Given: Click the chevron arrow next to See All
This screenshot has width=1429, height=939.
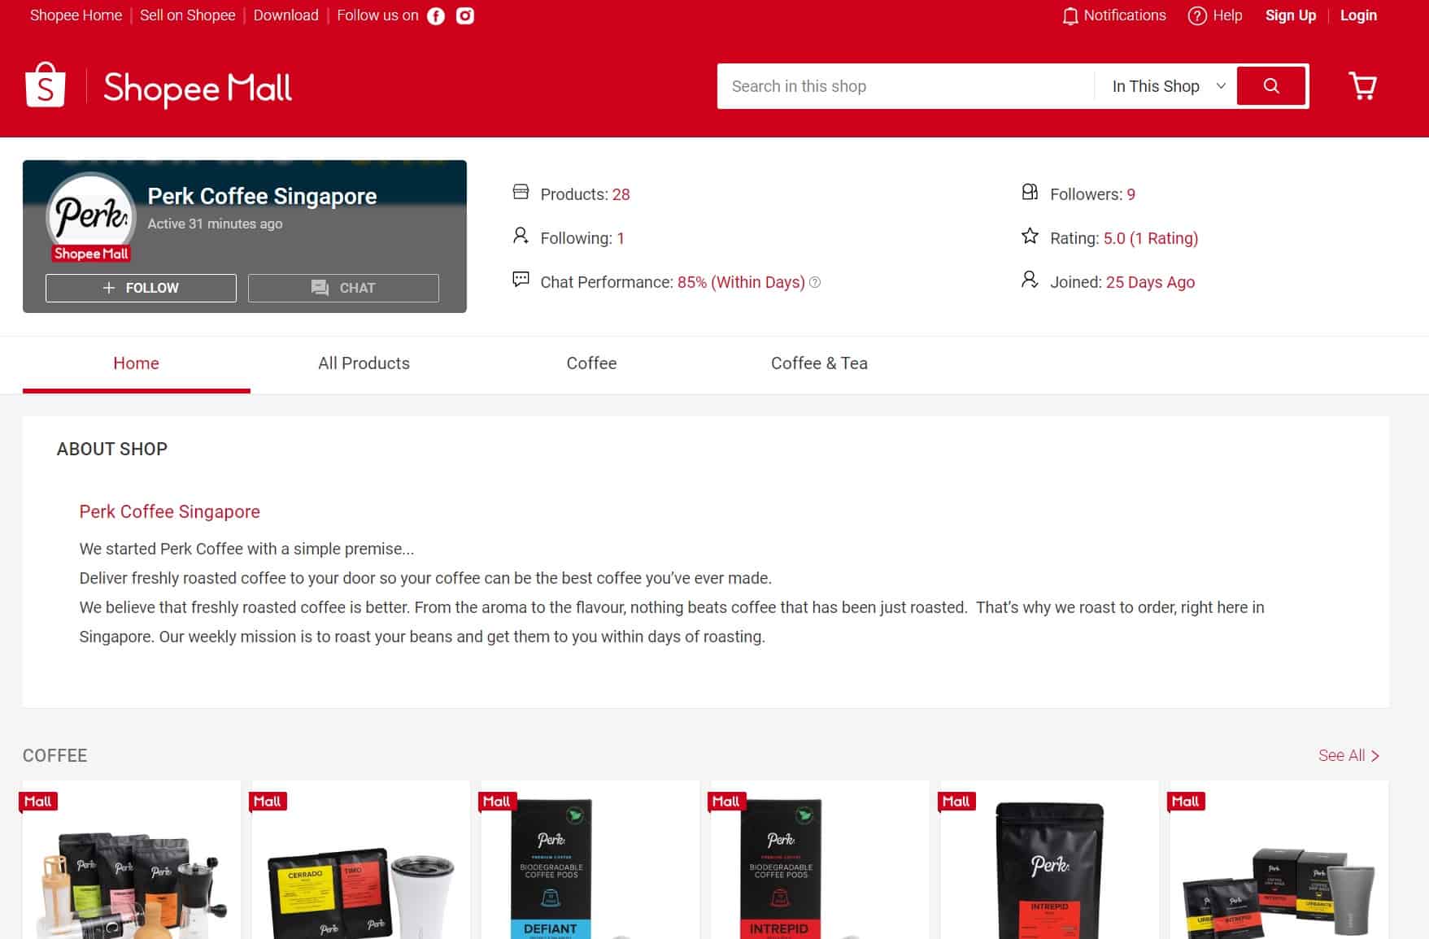Looking at the screenshot, I should click(x=1375, y=756).
